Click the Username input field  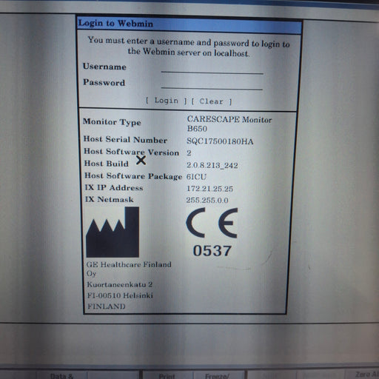pyautogui.click(x=212, y=69)
